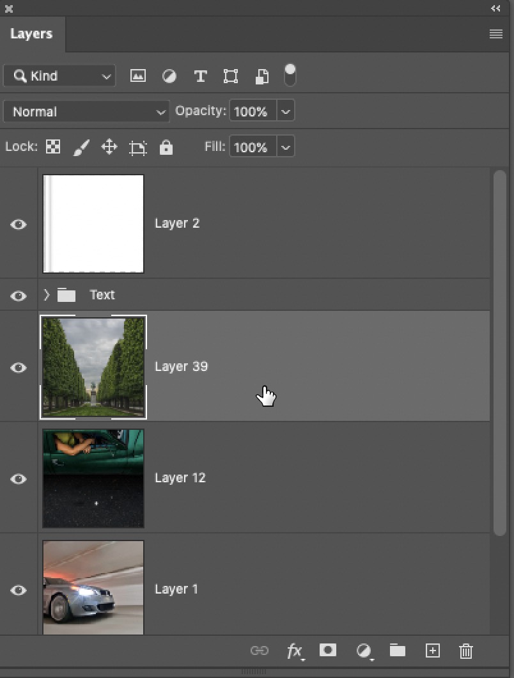Select the pixel layers filter icon
Image resolution: width=514 pixels, height=678 pixels.
(x=137, y=75)
